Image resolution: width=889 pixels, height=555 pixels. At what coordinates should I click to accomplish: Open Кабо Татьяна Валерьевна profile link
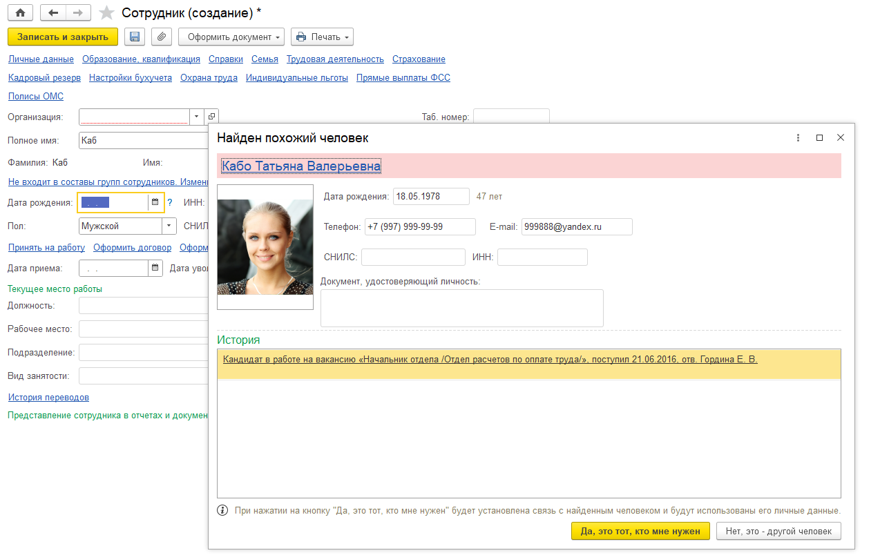click(x=300, y=166)
